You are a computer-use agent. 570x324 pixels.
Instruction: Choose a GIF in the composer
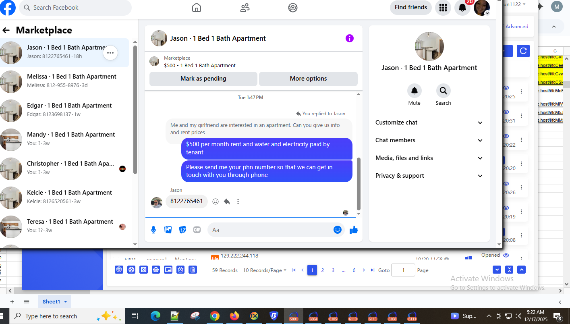[x=197, y=230]
